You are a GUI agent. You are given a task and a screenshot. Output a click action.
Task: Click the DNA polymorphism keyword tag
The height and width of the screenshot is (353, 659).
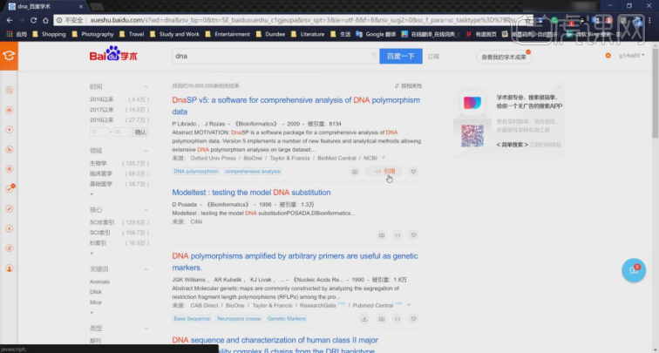(196, 172)
